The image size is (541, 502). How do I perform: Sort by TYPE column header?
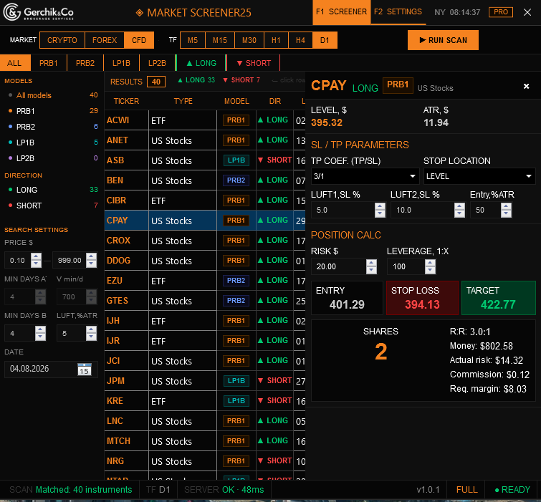click(x=183, y=102)
